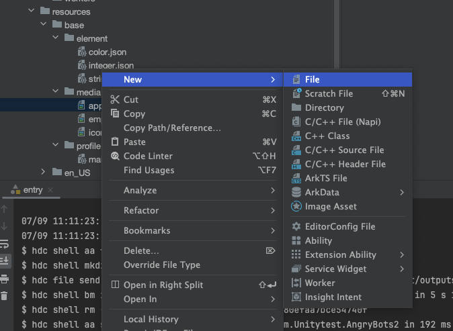This screenshot has height=331, width=453.
Task: Select ArkTS File entry
Action: (x=326, y=178)
